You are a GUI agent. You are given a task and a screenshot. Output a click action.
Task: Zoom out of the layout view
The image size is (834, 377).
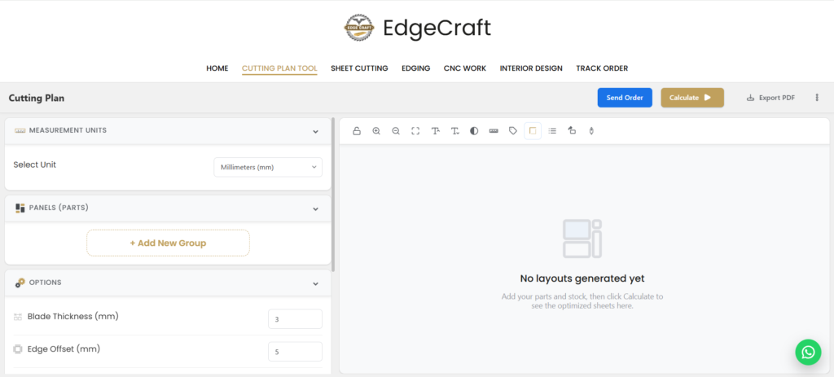tap(396, 131)
